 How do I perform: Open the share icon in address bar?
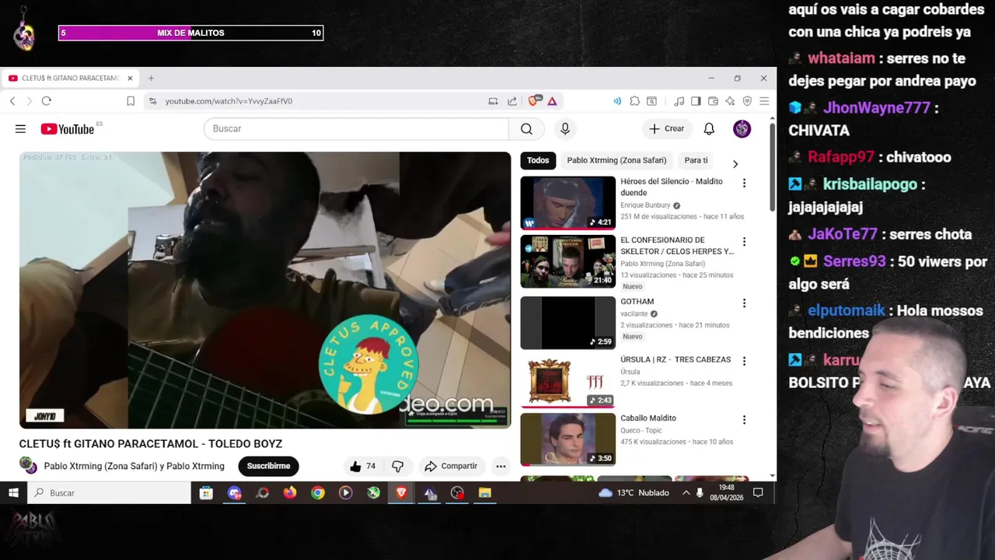pos(512,101)
